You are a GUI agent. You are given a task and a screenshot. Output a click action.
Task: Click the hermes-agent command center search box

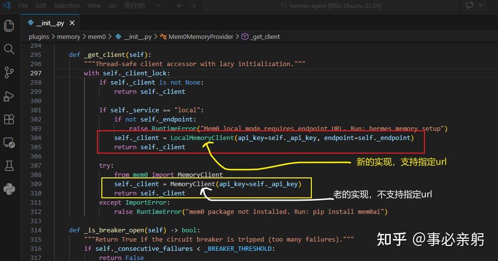[330, 6]
